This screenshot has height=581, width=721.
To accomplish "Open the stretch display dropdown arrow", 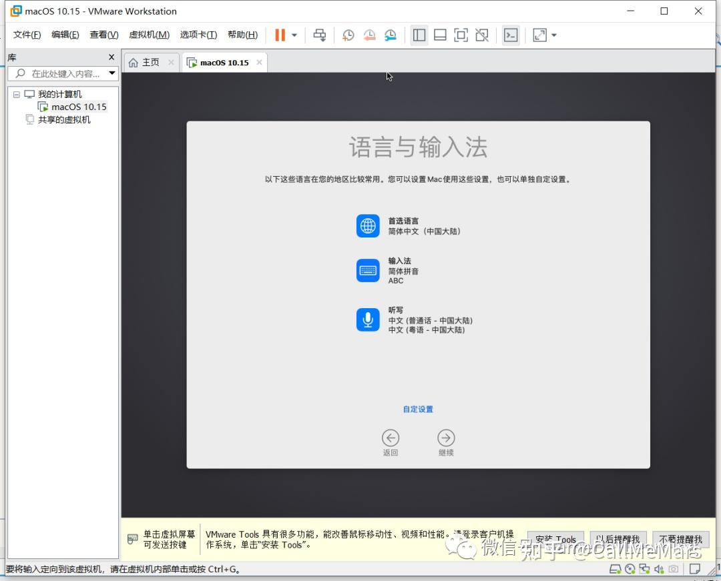I will point(554,35).
